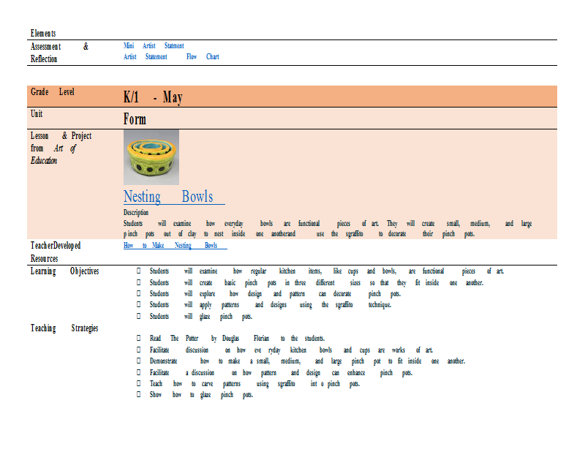Click text 'Students will examine how regular kitchen items'
Viewport: 585px width, 452px height.
click(327, 271)
